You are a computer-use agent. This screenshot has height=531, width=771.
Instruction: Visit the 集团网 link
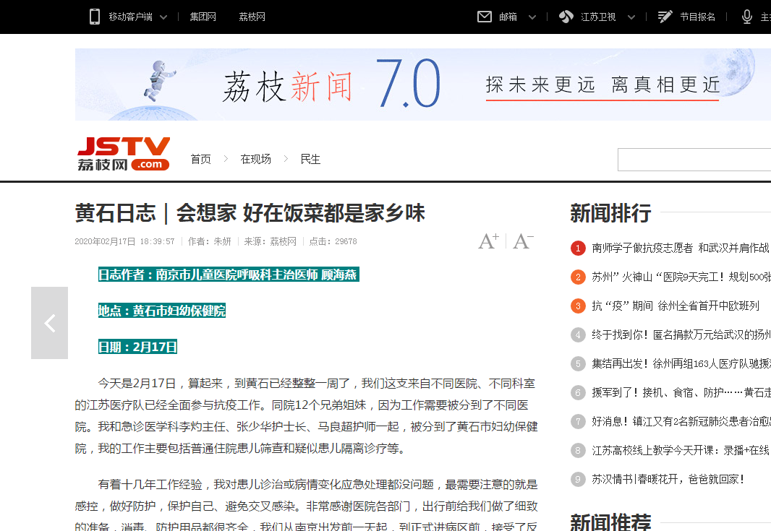[x=202, y=16]
